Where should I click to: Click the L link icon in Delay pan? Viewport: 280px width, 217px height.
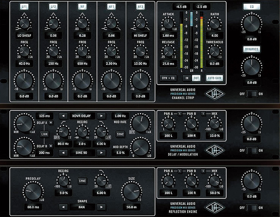[x=180, y=113]
